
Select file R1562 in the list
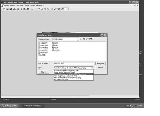(55, 45)
